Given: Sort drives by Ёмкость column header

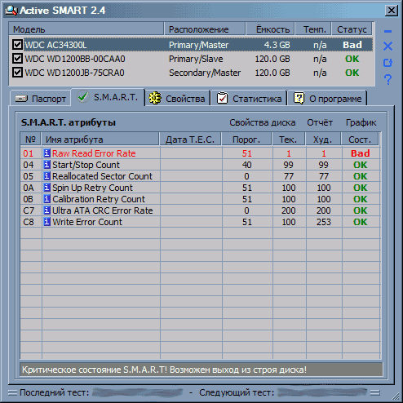Looking at the screenshot, I should pyautogui.click(x=270, y=29).
